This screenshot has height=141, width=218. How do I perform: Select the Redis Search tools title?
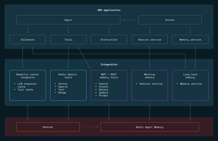click(68, 76)
